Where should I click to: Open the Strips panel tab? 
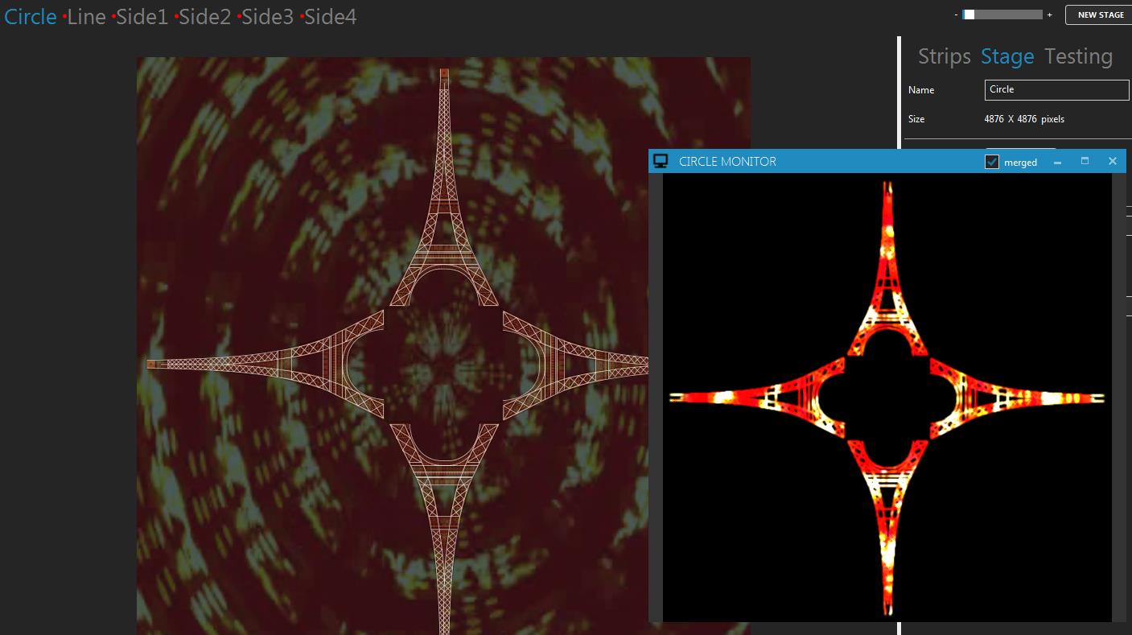[x=945, y=56]
